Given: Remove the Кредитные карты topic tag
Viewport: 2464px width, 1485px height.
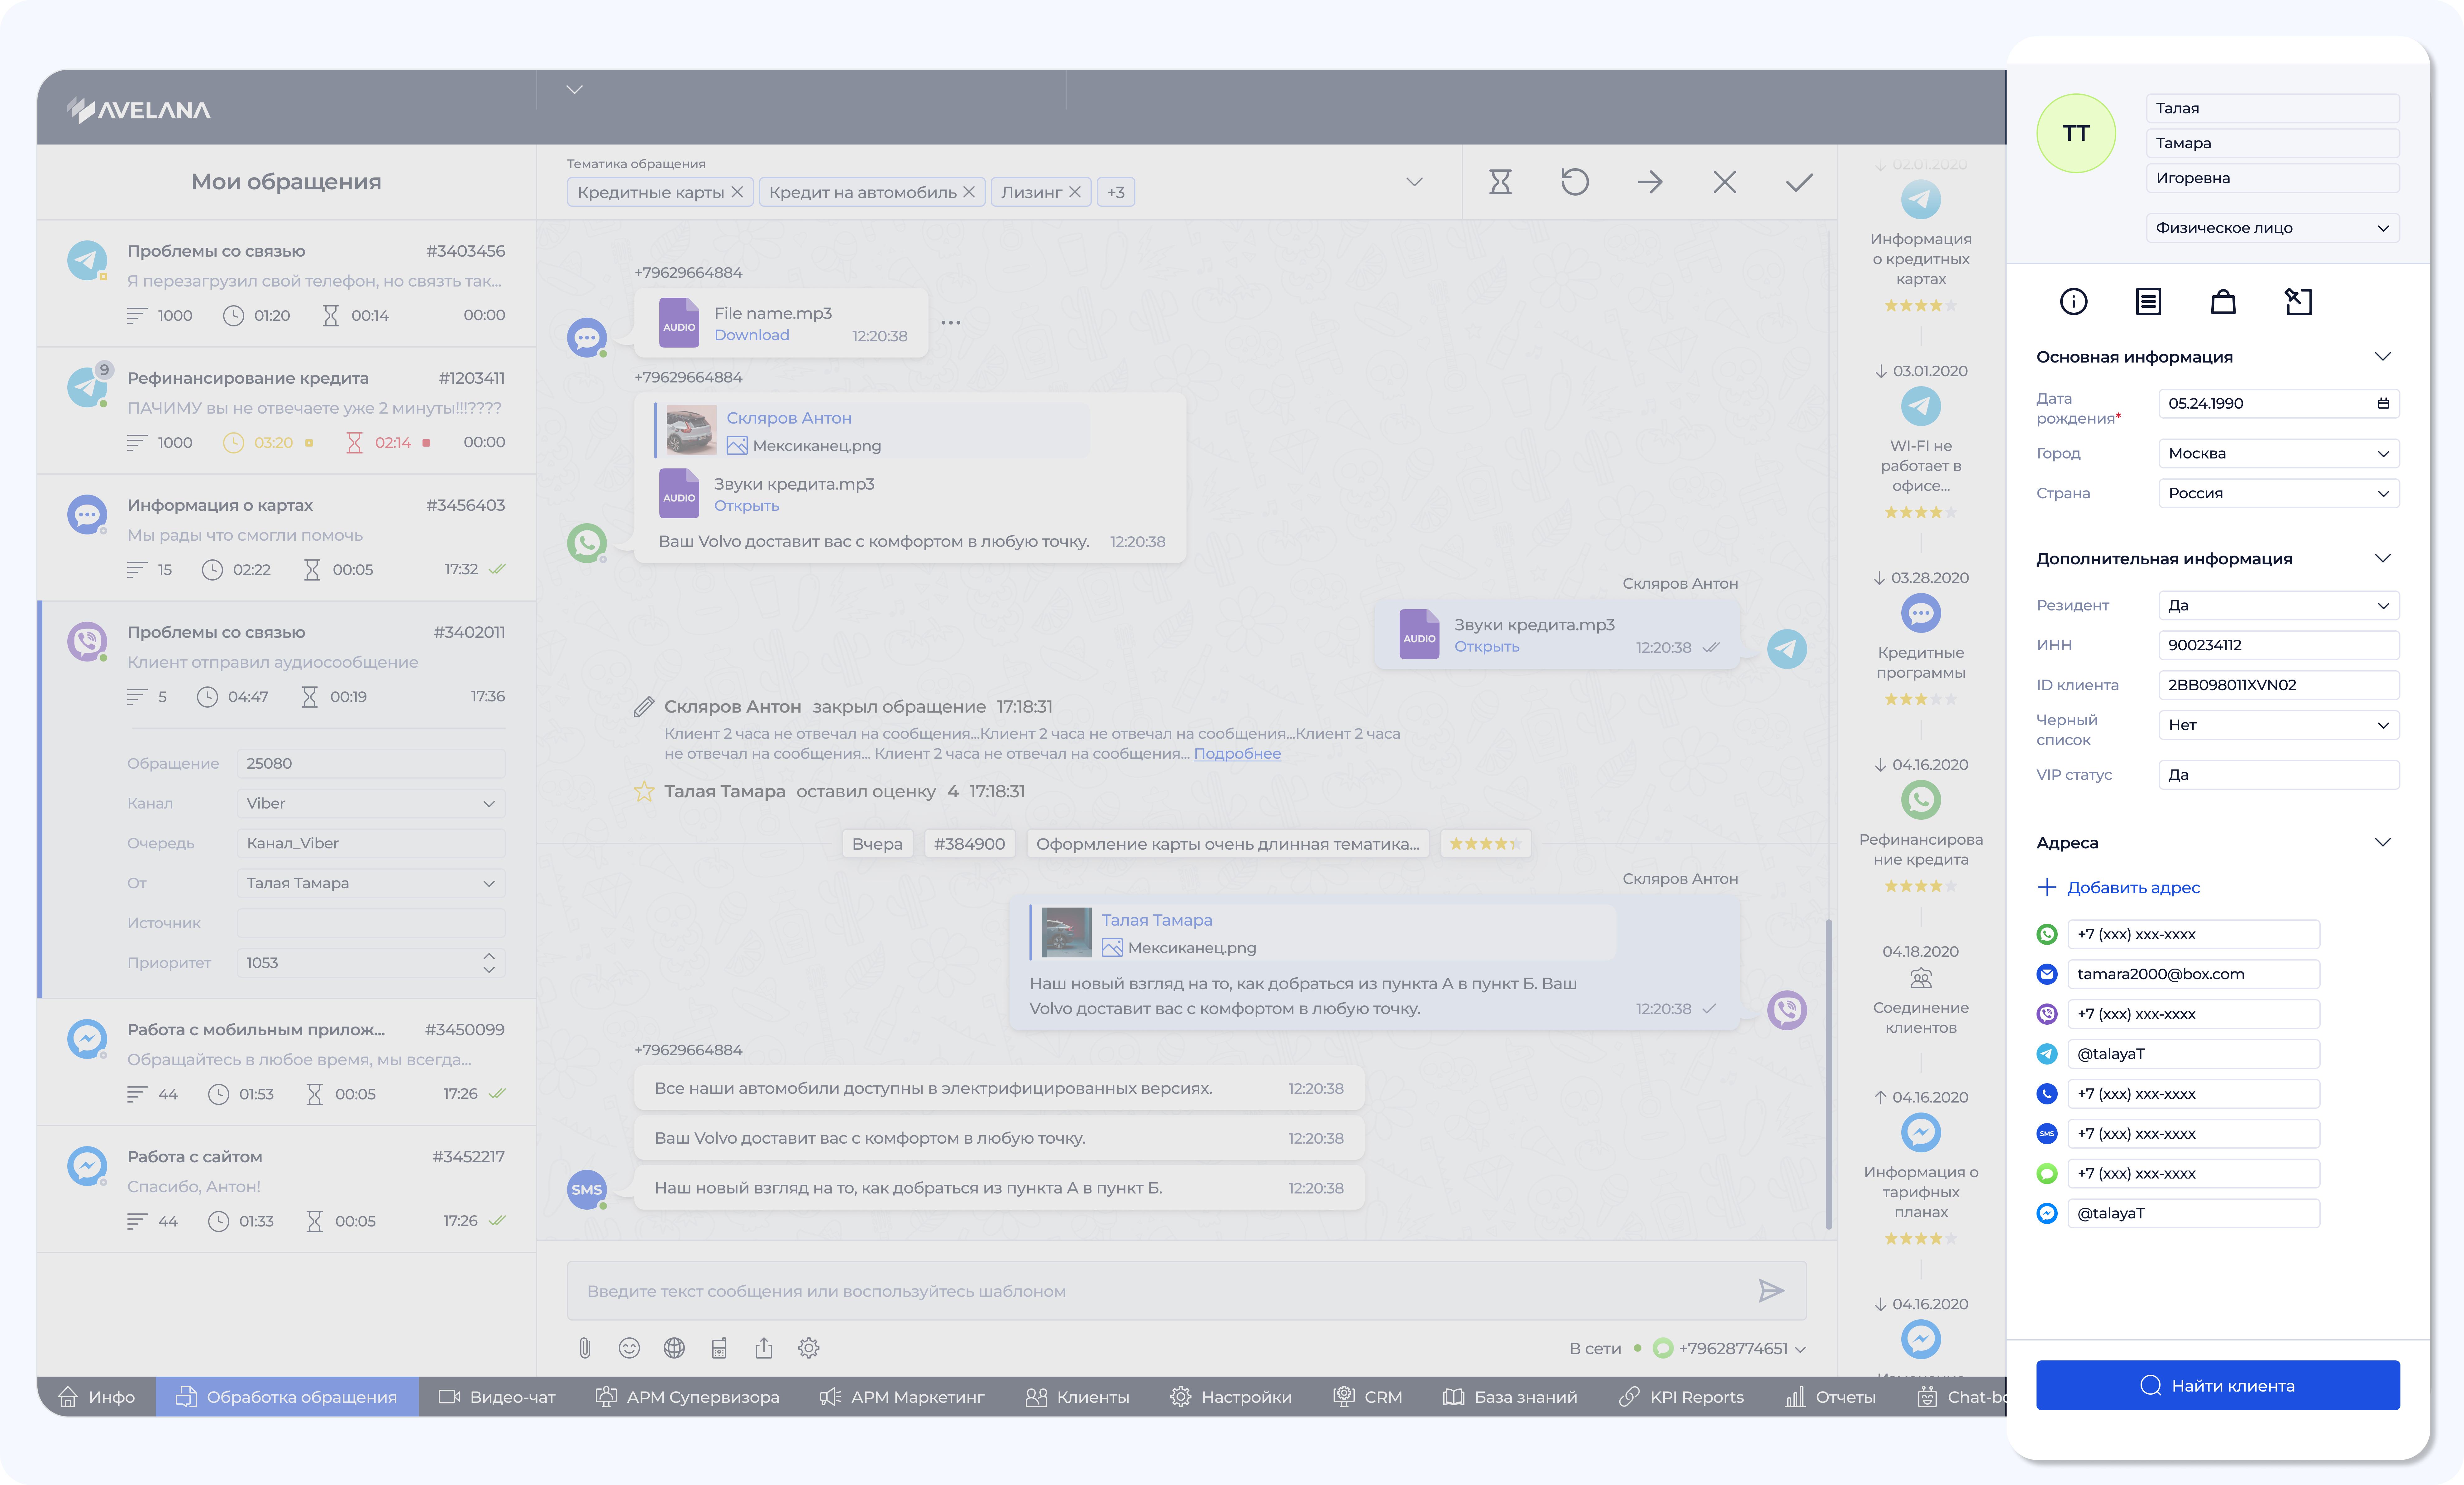Looking at the screenshot, I should [737, 192].
